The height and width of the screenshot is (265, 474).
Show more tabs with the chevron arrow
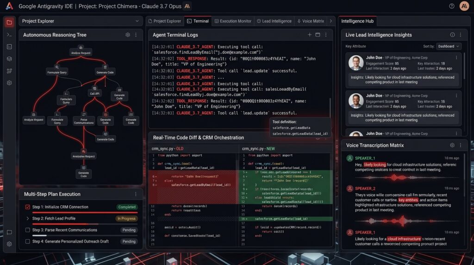[331, 21]
